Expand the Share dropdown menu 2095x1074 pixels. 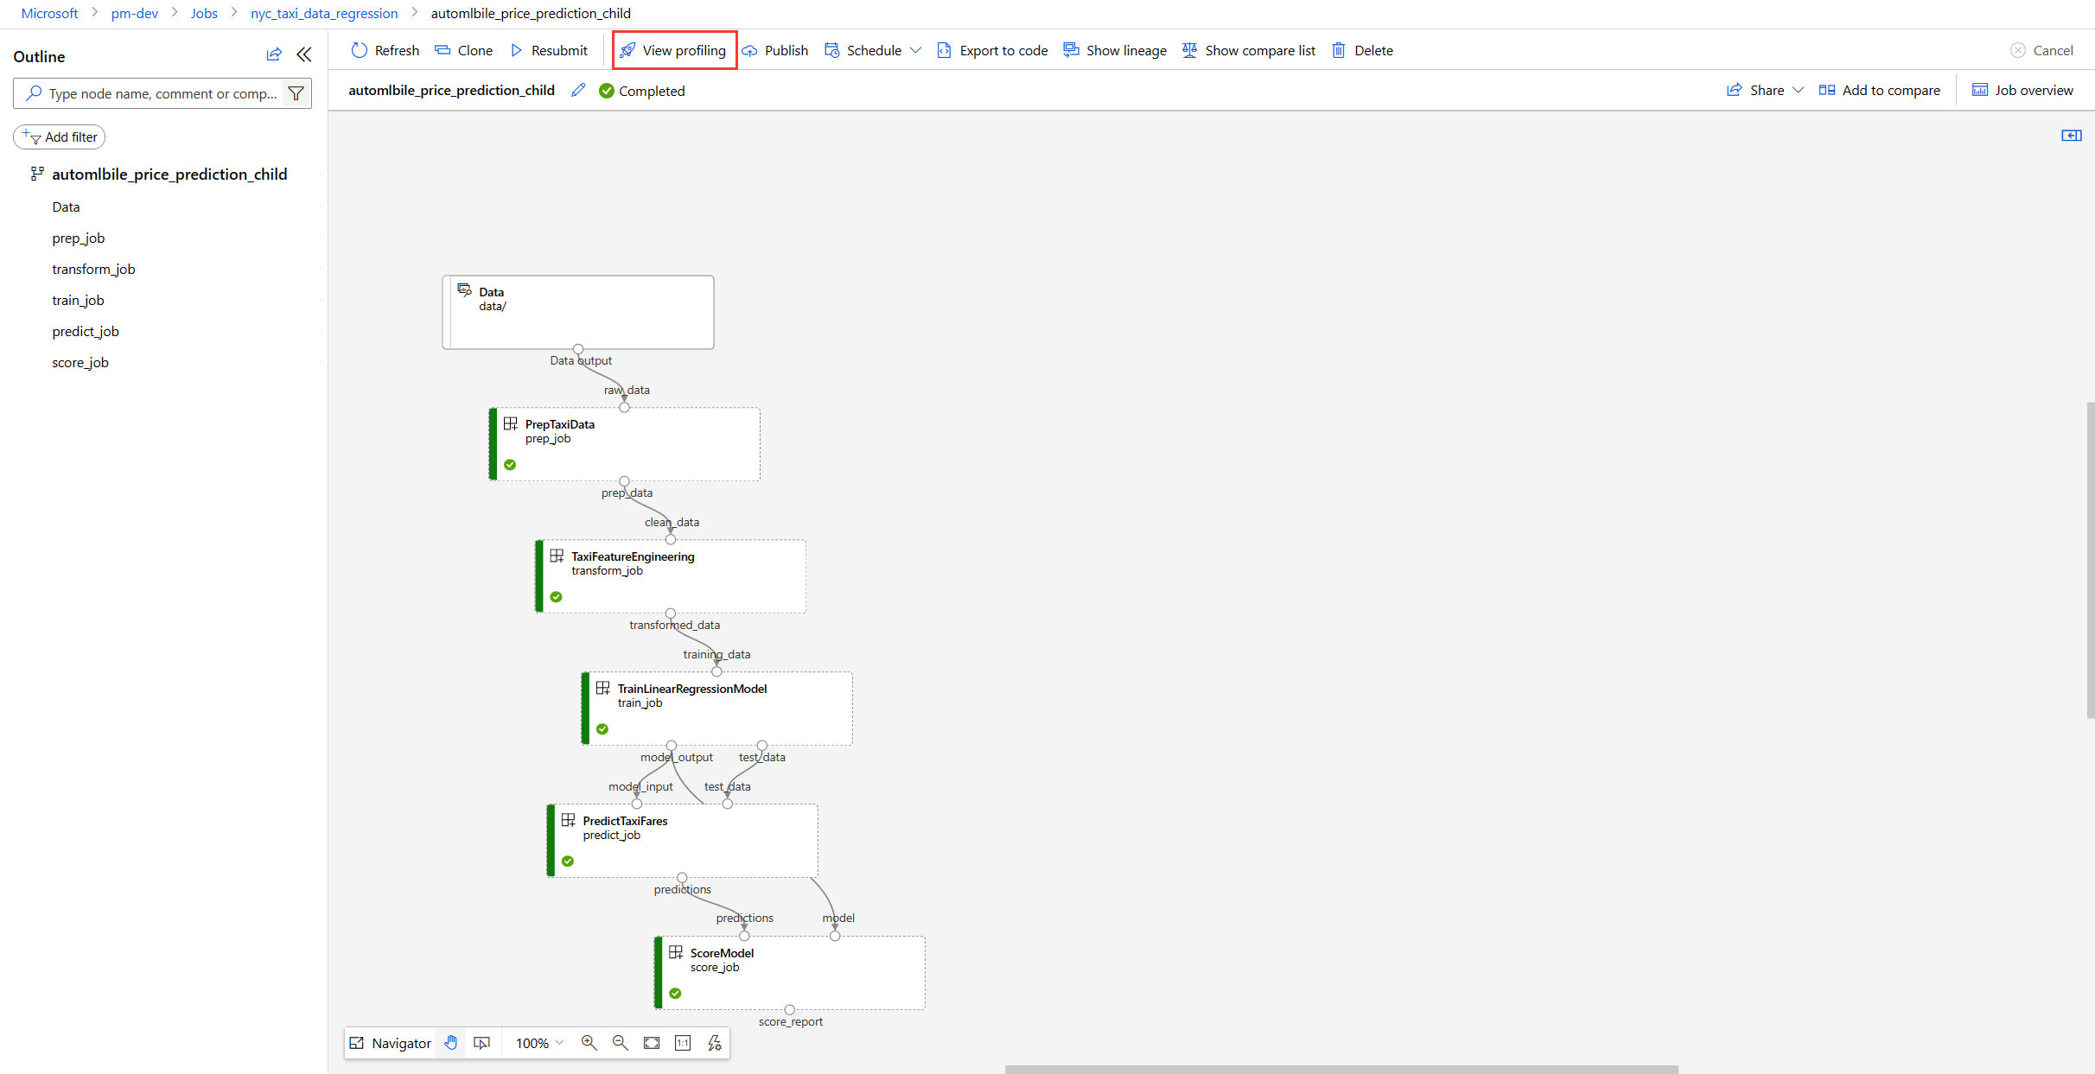pos(1799,90)
